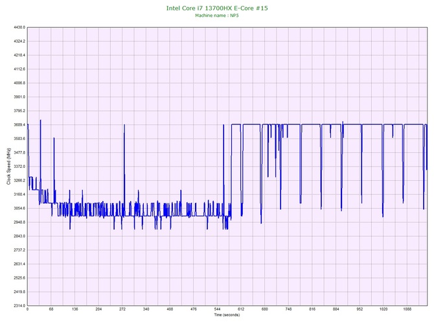Click the x-axis tick label 612
The image size is (434, 326).
click(241, 309)
